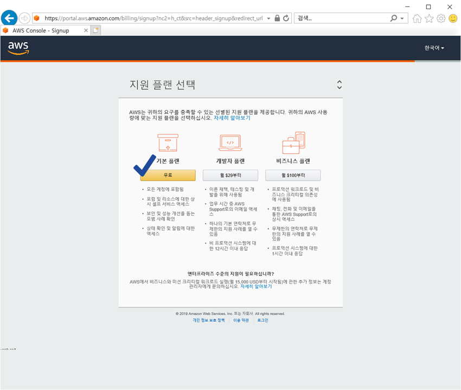This screenshot has width=461, height=390.
Task: Select the AWS Console - Signup tab
Action: tap(45, 30)
